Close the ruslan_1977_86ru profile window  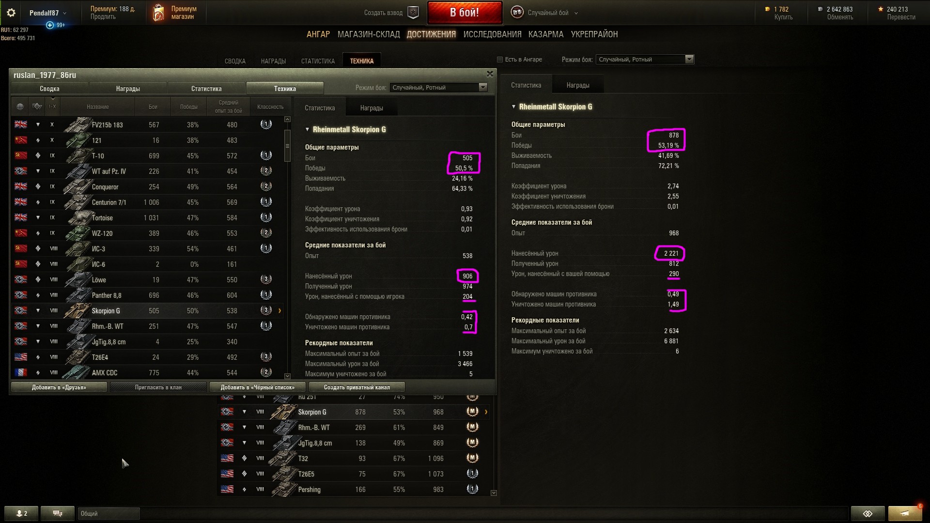click(x=490, y=74)
